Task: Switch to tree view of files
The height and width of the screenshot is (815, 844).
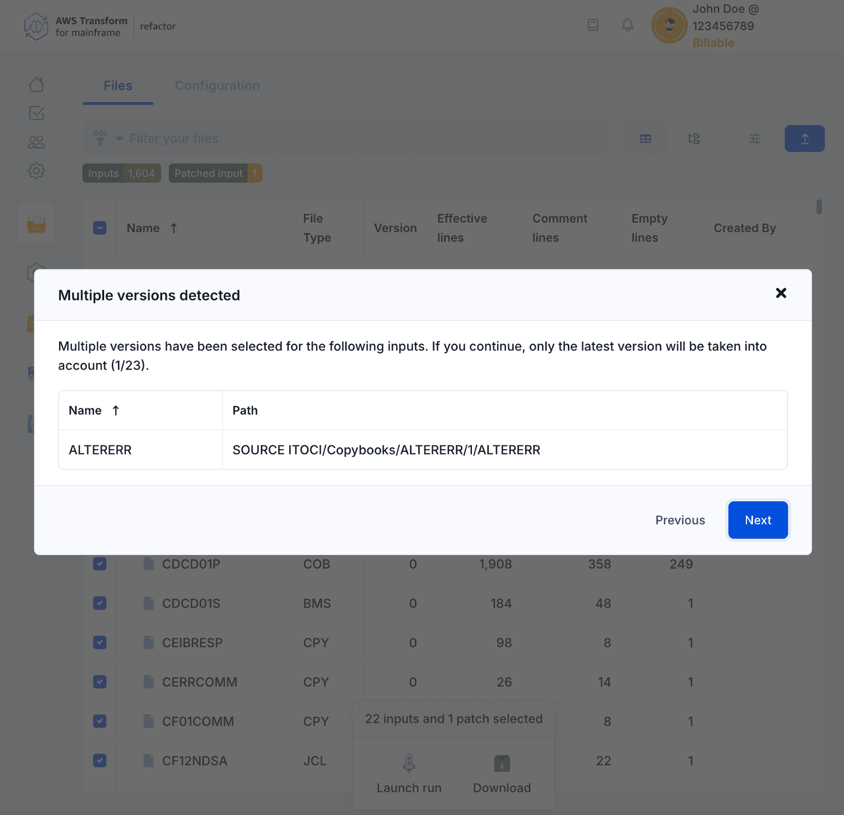Action: click(693, 138)
